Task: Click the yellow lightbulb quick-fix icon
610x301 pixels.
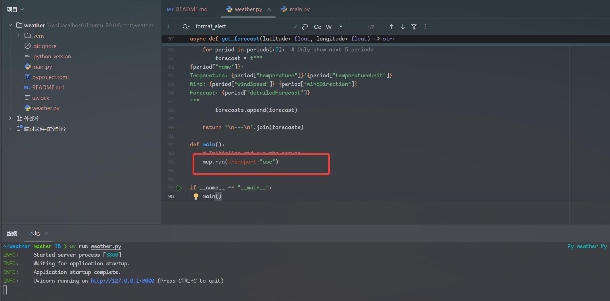Action: (196, 196)
